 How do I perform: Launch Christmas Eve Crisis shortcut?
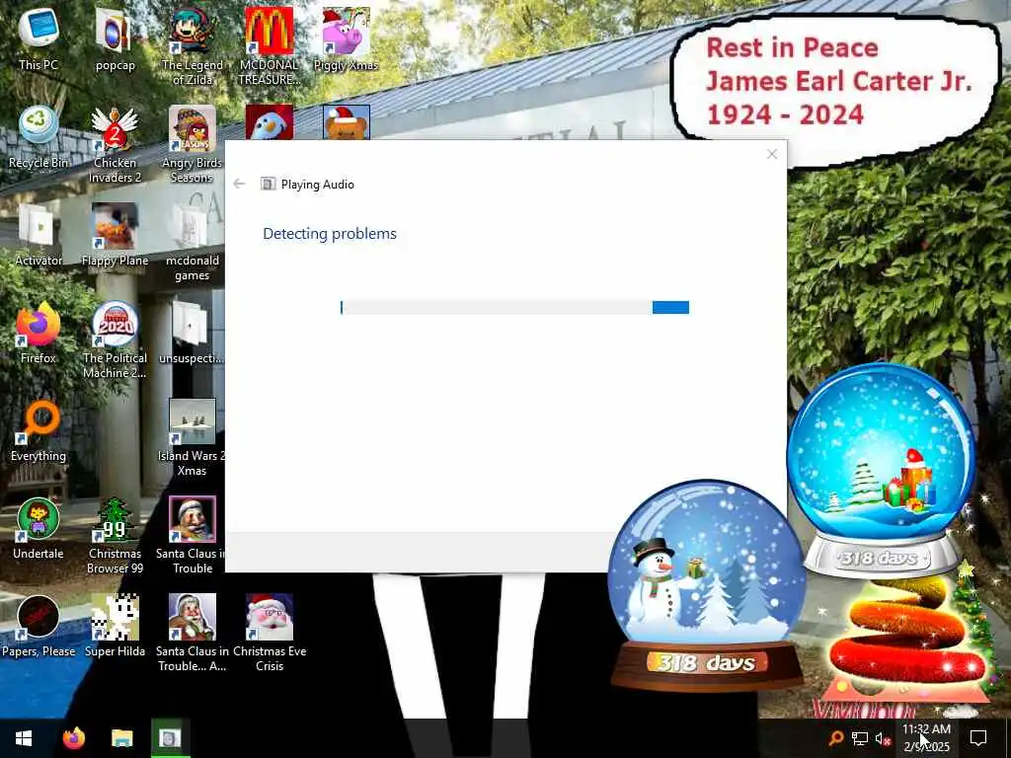270,633
